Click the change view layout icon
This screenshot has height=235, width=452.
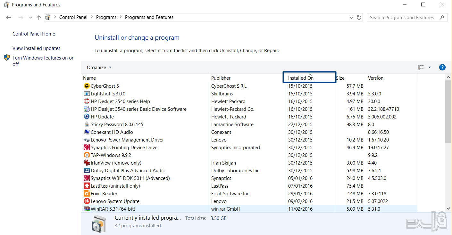[421, 67]
